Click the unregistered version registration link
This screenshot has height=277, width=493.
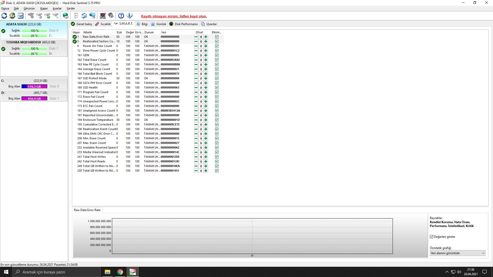click(x=174, y=16)
